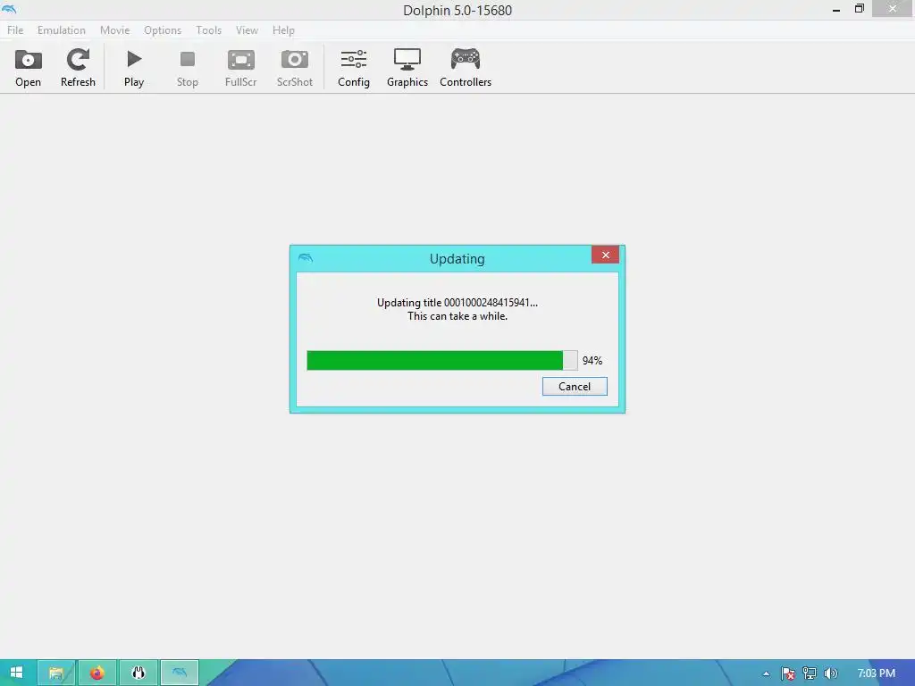This screenshot has height=686, width=915.
Task: Start emulation with the Play toolbar button
Action: pyautogui.click(x=134, y=68)
